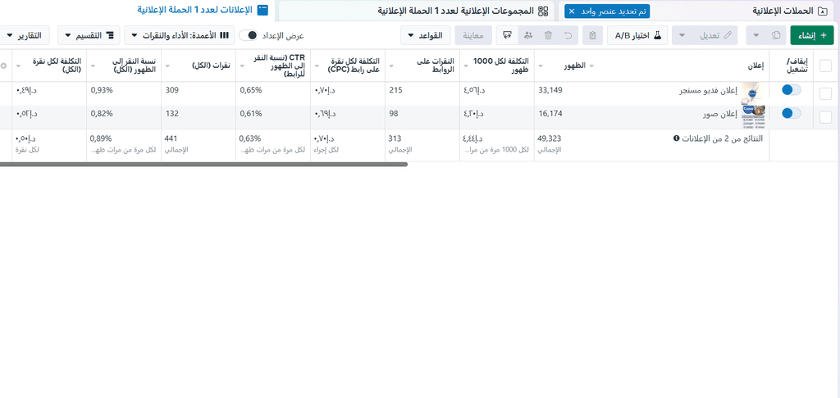
Task: Click the CTR (all) value 0,93%
Action: (101, 90)
